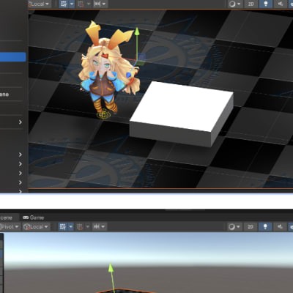This screenshot has height=293, width=293.
Task: Open shading draw mode dropdown in upper Scene view
Action: point(234,4)
